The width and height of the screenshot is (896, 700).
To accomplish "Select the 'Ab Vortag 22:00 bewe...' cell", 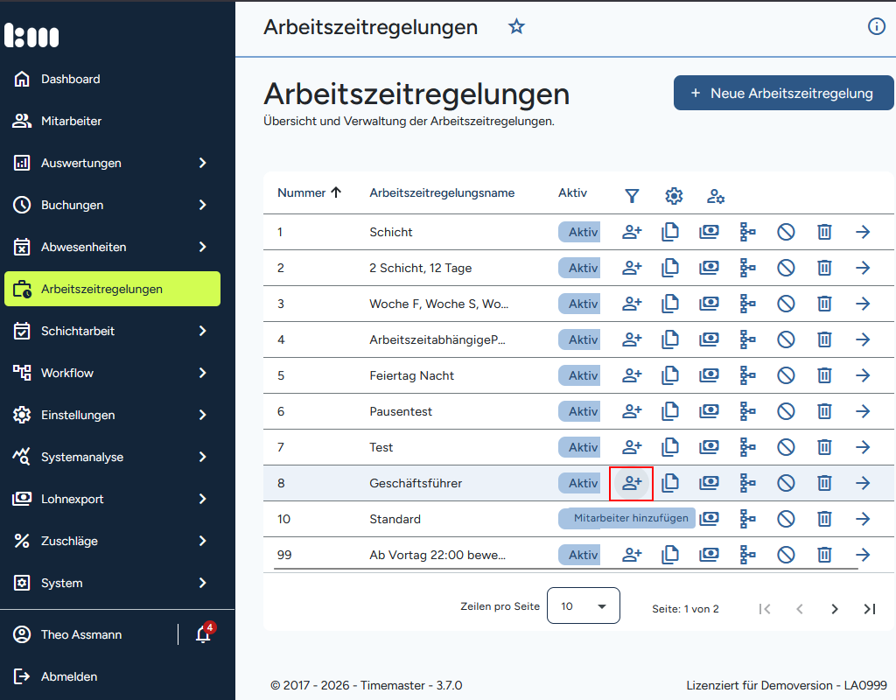I will 437,555.
